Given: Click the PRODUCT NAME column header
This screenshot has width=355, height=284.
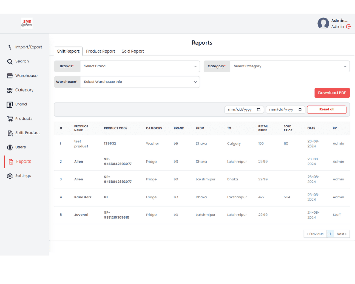Looking at the screenshot, I should click(x=81, y=129).
